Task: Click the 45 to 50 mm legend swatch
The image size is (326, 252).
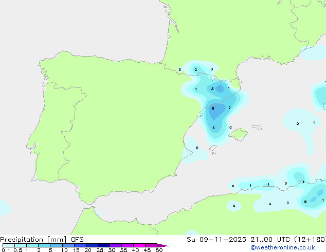Action: coord(151,245)
